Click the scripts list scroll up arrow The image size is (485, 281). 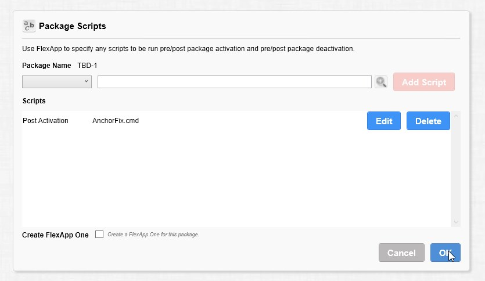coord(455,116)
